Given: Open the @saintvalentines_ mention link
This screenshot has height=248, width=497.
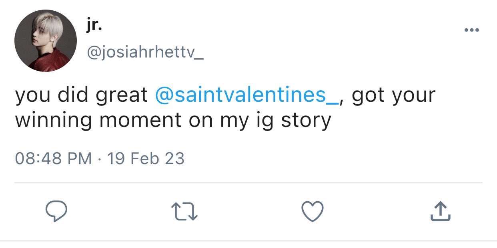Looking at the screenshot, I should pos(246,95).
